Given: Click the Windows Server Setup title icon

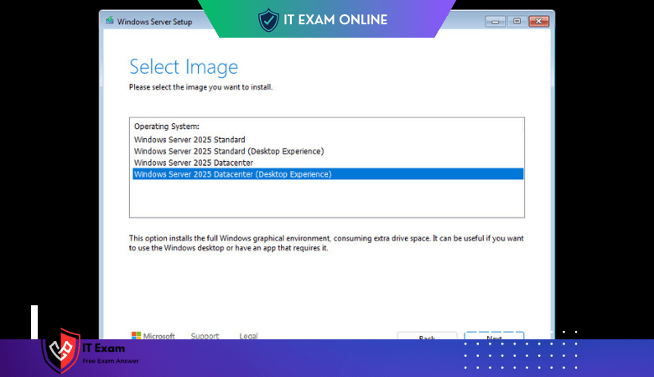Looking at the screenshot, I should point(110,20).
